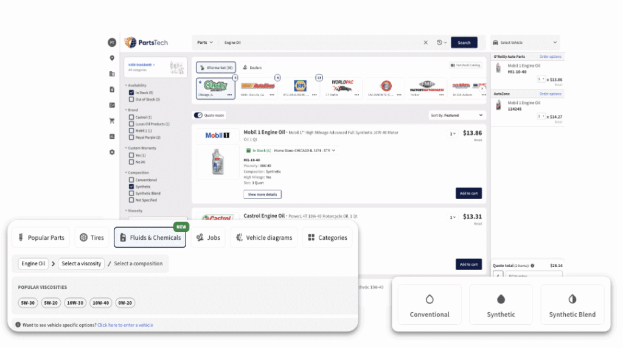
Task: Check the Castrol brand filter
Action: [x=131, y=117]
